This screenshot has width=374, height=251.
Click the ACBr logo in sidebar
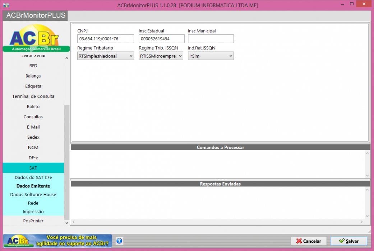point(36,38)
